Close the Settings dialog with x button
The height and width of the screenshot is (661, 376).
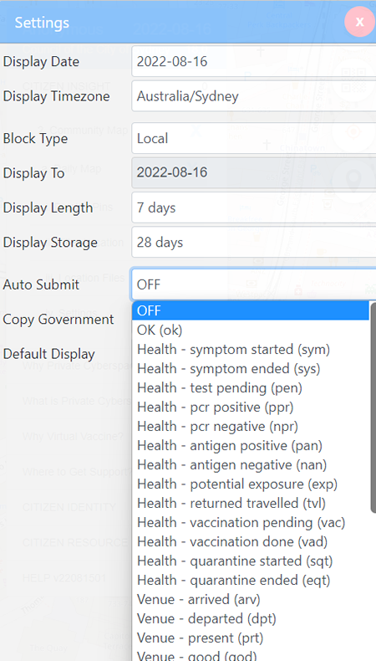pyautogui.click(x=359, y=22)
